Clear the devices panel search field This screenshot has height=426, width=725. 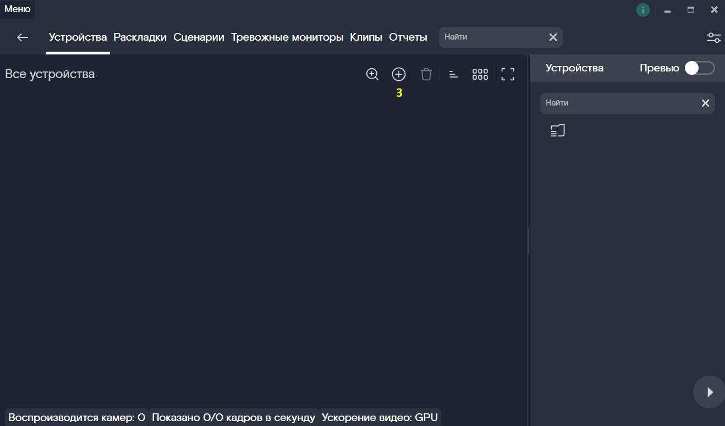(x=705, y=103)
